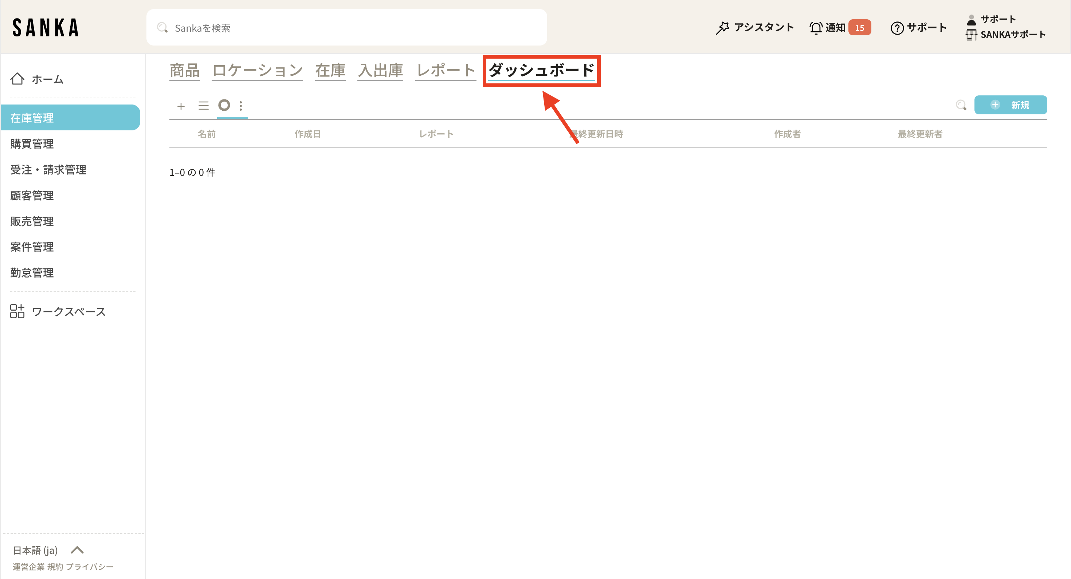The height and width of the screenshot is (579, 1071).
Task: Click the Sankaを検索 search field
Action: click(346, 28)
